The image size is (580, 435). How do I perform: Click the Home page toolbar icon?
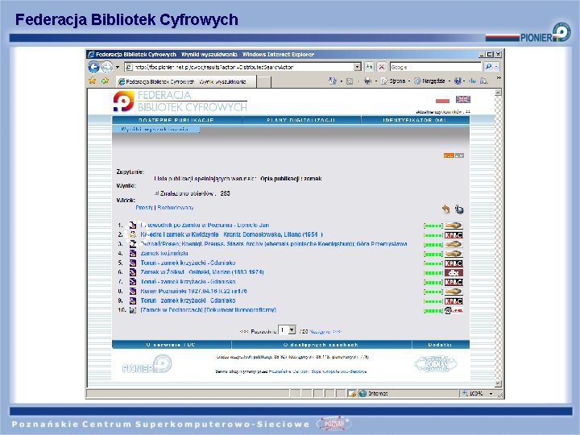point(332,81)
